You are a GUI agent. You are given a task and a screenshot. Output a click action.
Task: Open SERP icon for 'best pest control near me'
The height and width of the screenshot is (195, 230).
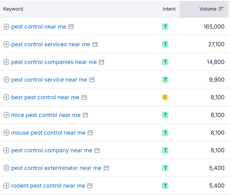coord(84,97)
